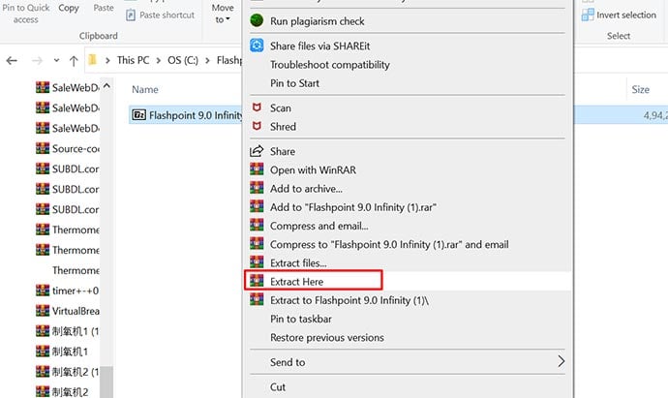This screenshot has height=398, width=668.
Task: Select timer+-+0 in navigation pane
Action: 75,291
